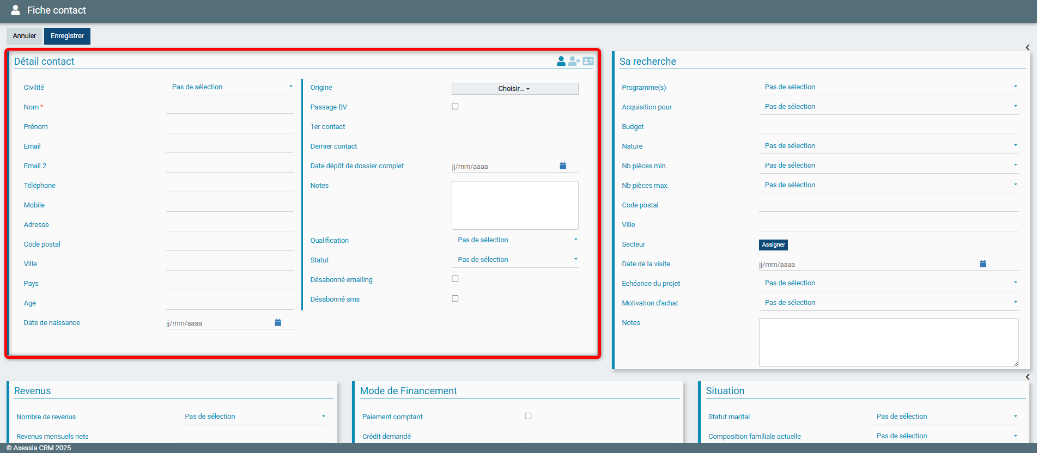Click the add-person icon in Détail contact
The height and width of the screenshot is (453, 1038).
click(x=574, y=62)
